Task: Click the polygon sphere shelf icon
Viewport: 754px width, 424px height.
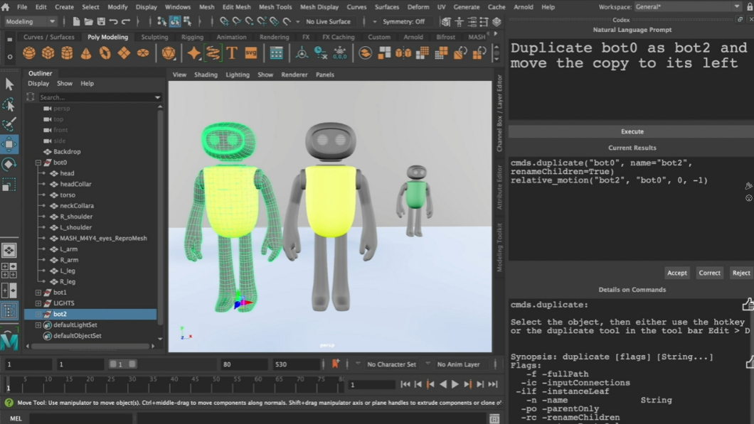Action: 29,53
